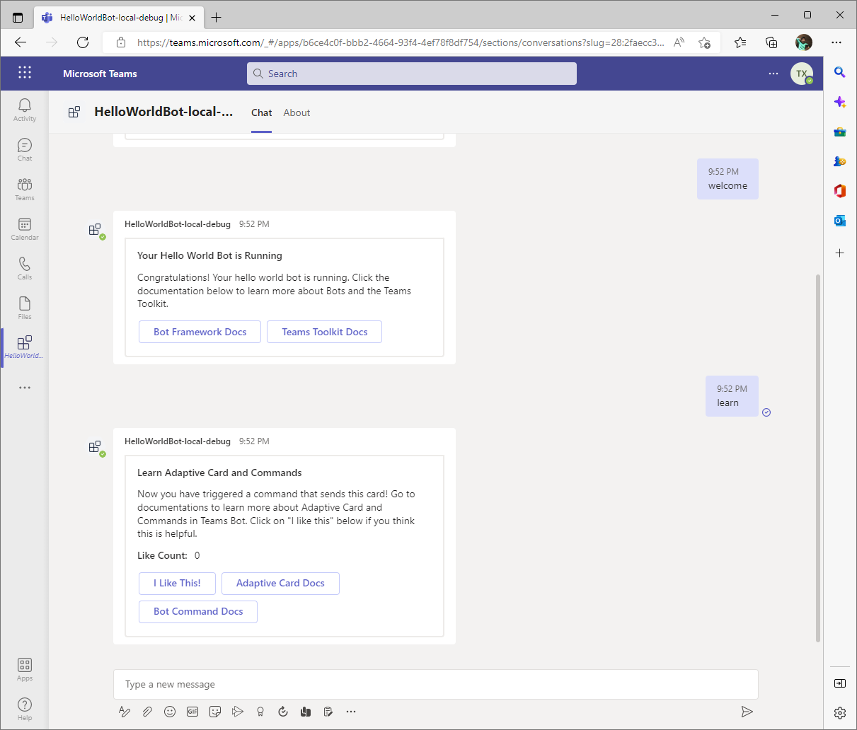Image resolution: width=857 pixels, height=730 pixels.
Task: Open Office in Edge sidebar
Action: tap(840, 191)
